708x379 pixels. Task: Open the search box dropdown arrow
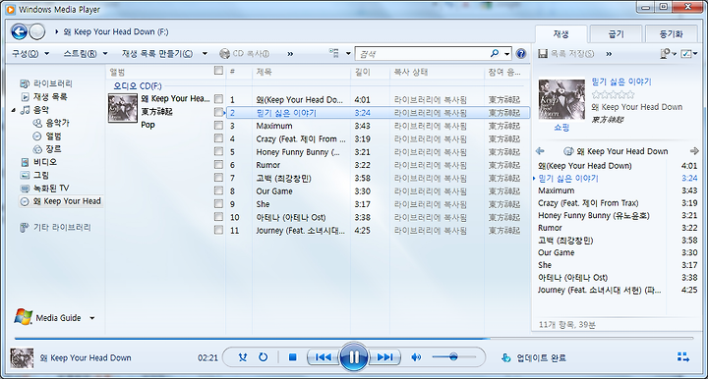tap(507, 54)
